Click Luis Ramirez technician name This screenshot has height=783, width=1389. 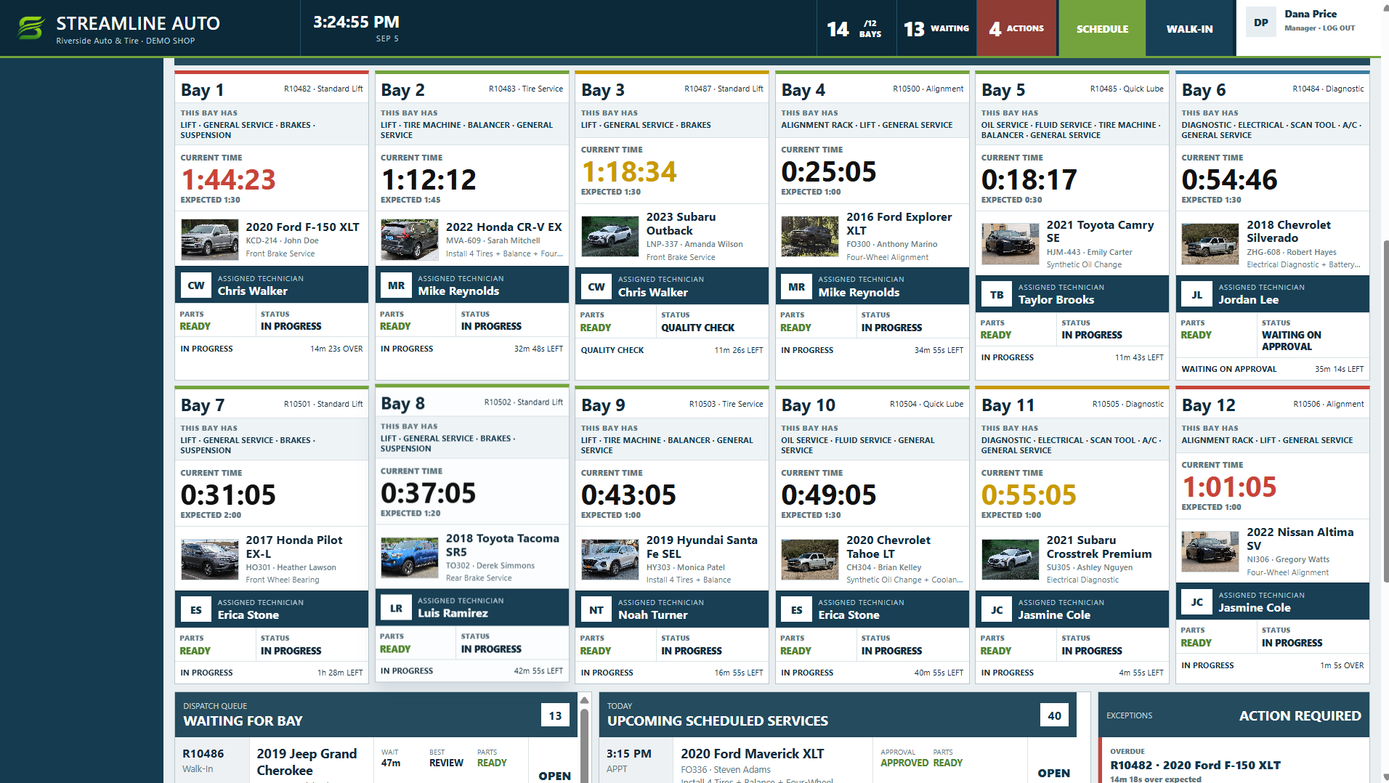[x=453, y=613]
